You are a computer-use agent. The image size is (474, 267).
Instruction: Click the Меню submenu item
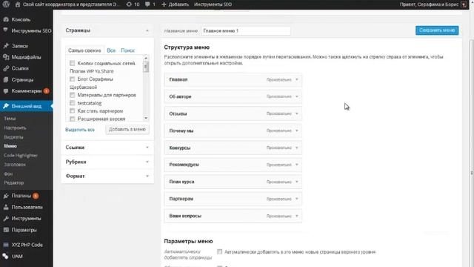coord(10,146)
